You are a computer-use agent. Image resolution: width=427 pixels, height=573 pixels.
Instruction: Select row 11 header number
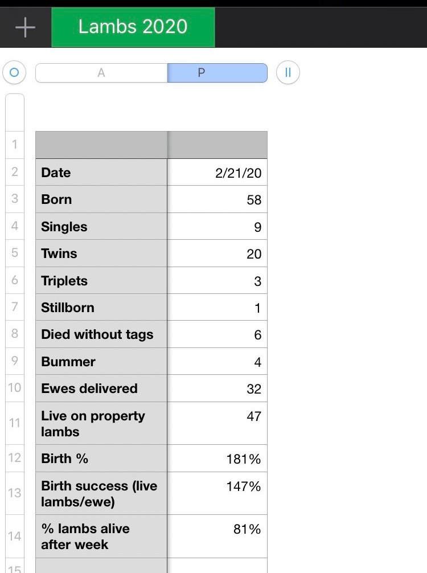point(15,423)
